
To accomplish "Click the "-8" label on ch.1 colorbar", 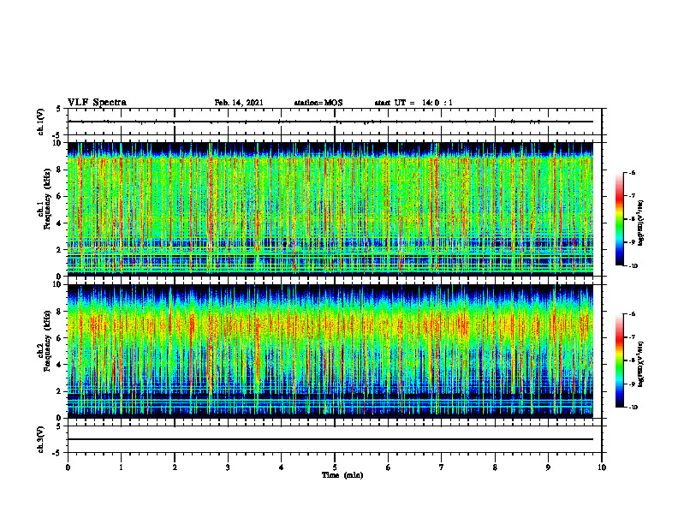I will tap(632, 219).
